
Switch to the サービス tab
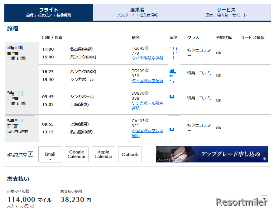[226, 12]
